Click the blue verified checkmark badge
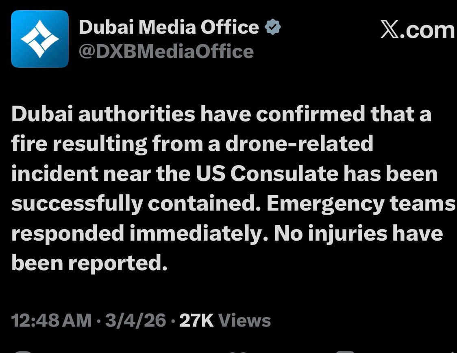Image resolution: width=457 pixels, height=353 pixels. 273,26
